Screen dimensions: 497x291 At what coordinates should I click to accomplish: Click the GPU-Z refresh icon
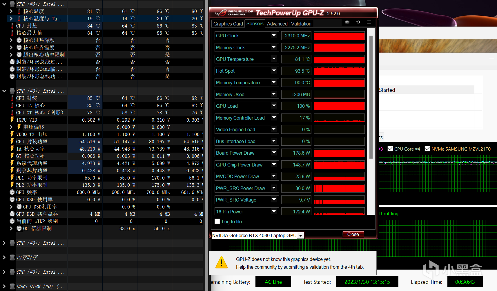(358, 22)
